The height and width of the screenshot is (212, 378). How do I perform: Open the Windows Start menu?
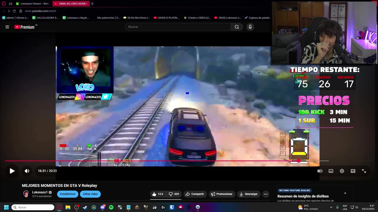coord(6,207)
